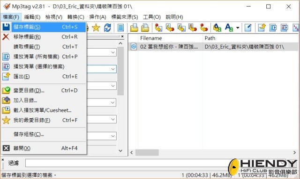Click file list horizontal scrollbar right arrow
Screen dimensions: 300x179
pyautogui.click(x=295, y=152)
